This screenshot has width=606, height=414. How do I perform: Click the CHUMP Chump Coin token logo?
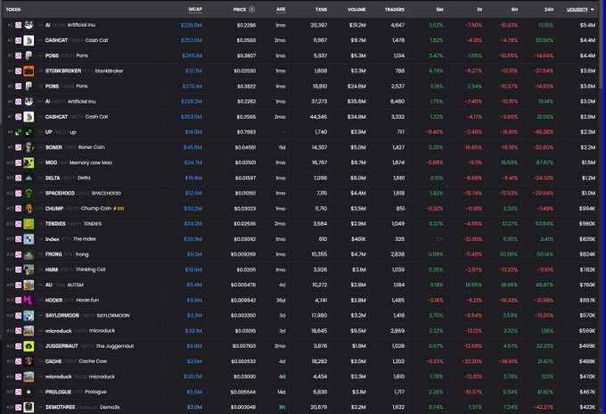click(29, 209)
